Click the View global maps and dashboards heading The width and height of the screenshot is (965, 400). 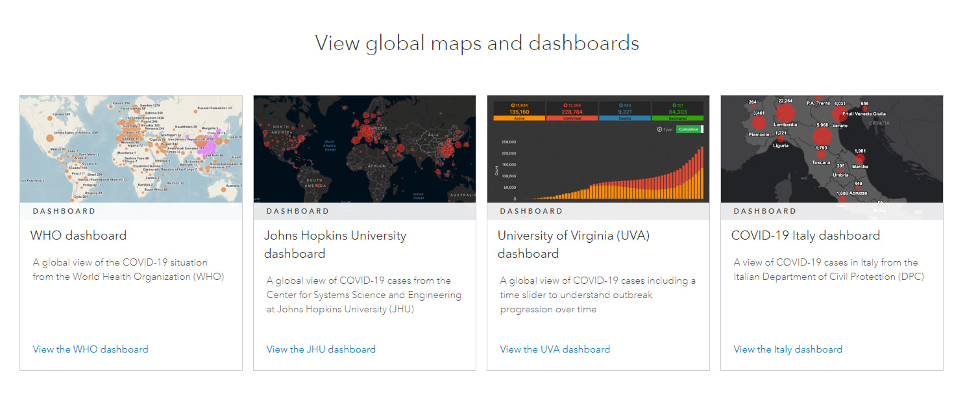477,43
